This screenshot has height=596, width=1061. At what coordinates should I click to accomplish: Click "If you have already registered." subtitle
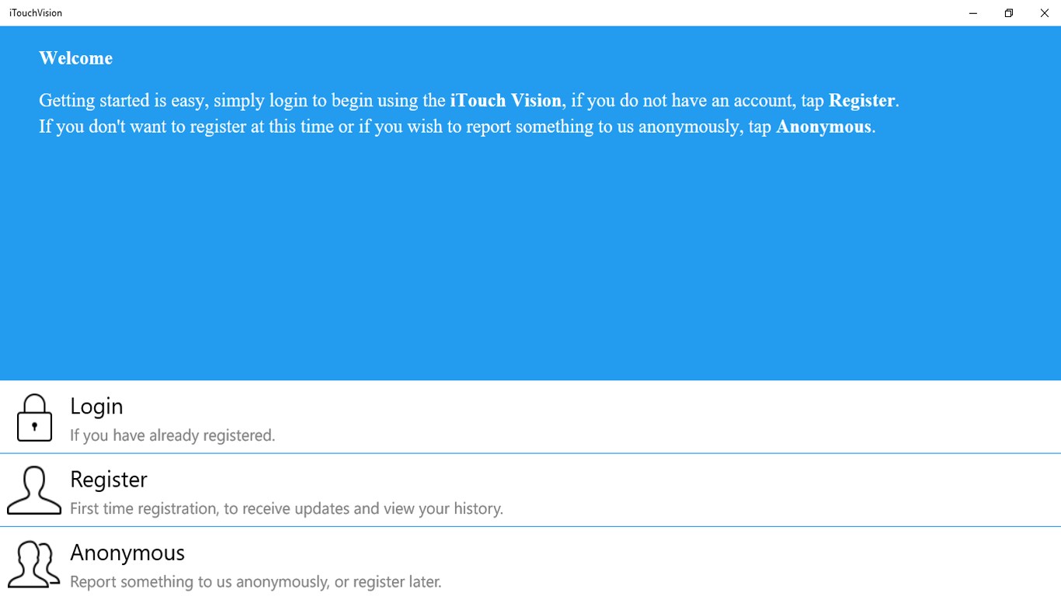[x=172, y=435]
